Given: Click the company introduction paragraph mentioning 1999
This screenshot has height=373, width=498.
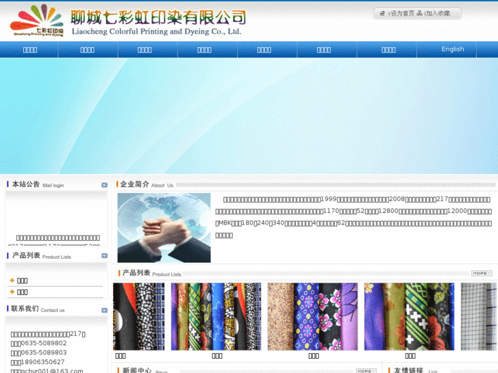Looking at the screenshot, I should (x=353, y=217).
